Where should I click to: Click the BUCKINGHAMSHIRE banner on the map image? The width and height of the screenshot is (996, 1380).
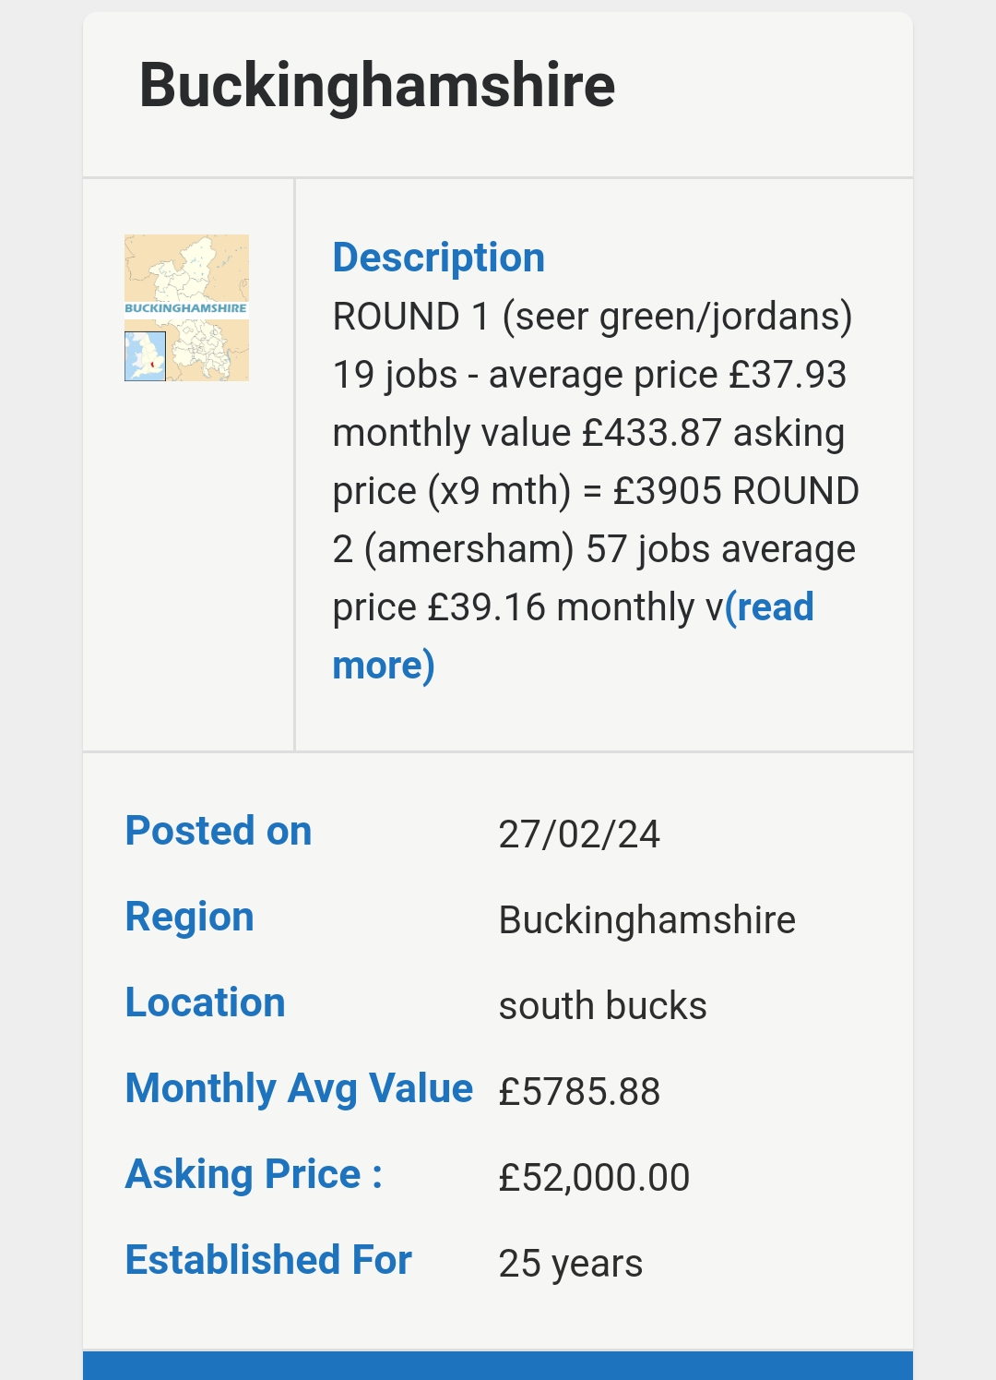click(x=186, y=308)
